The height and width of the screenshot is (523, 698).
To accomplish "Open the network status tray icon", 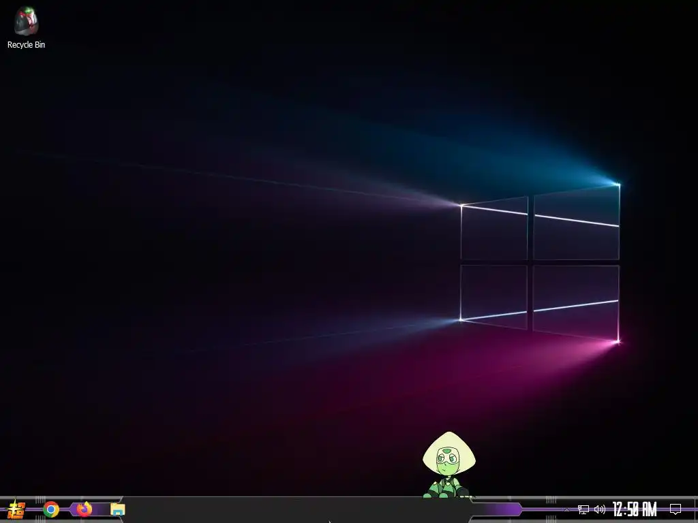I will tap(583, 509).
